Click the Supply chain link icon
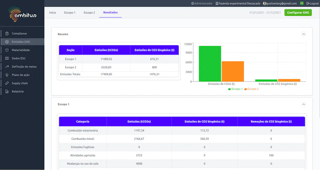The image size is (320, 170). 7,83
